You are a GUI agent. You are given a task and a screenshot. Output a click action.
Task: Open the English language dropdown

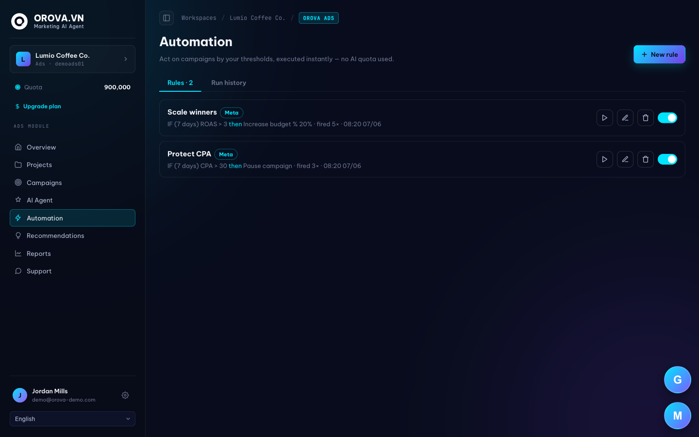pos(72,419)
